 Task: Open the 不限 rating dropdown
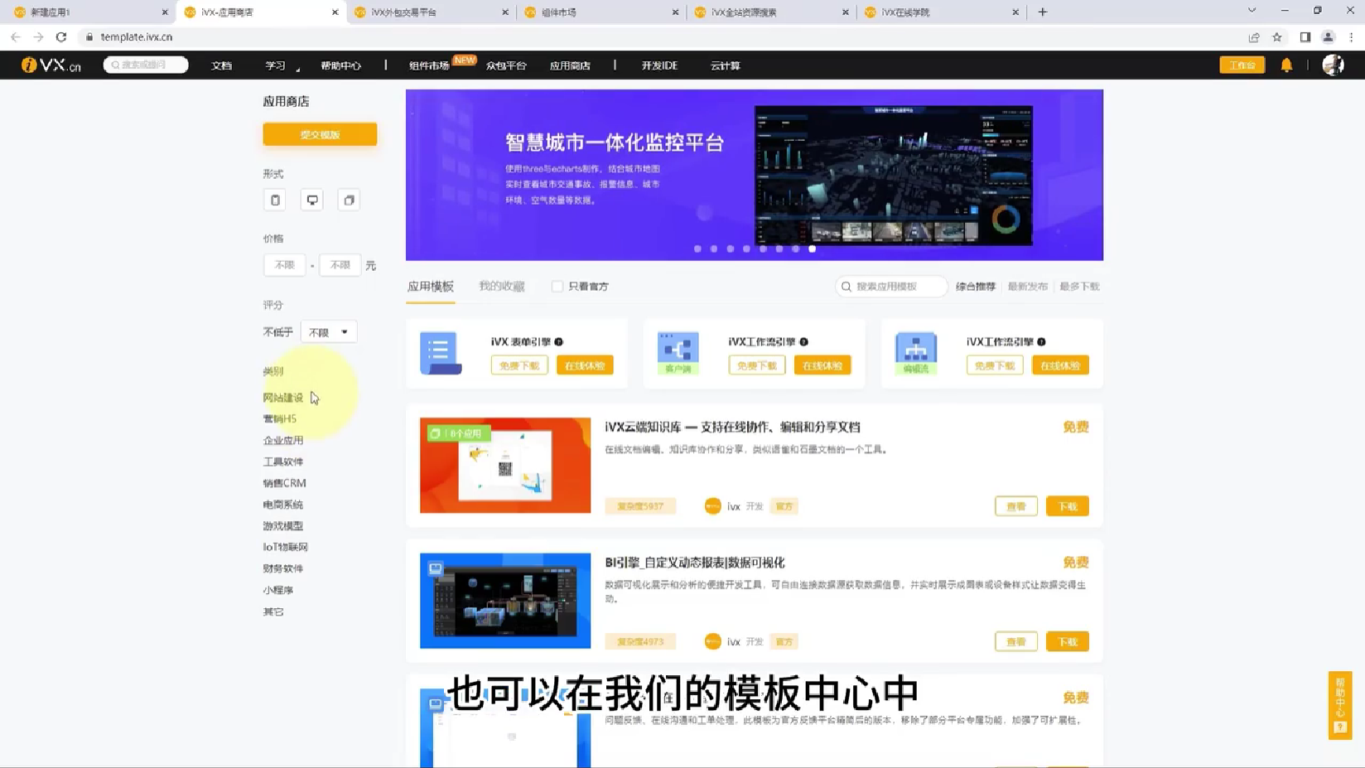329,332
